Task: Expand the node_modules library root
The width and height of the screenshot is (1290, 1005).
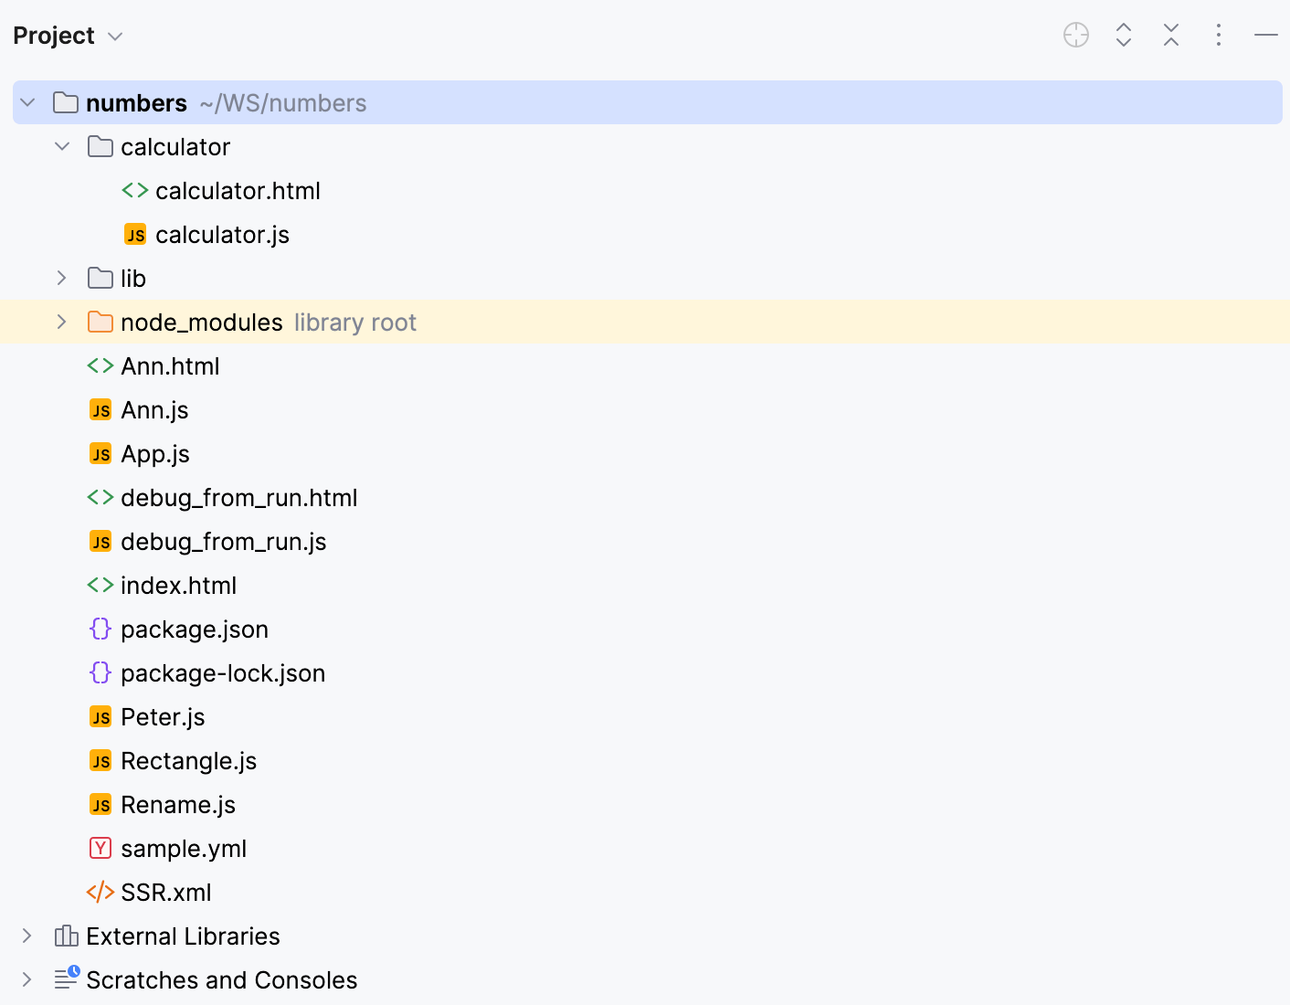Action: tap(61, 322)
